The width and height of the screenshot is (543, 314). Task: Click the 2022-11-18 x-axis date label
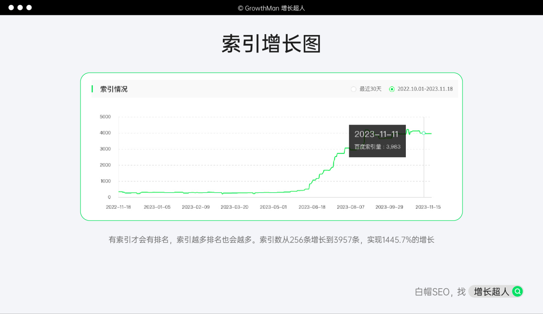(x=118, y=207)
